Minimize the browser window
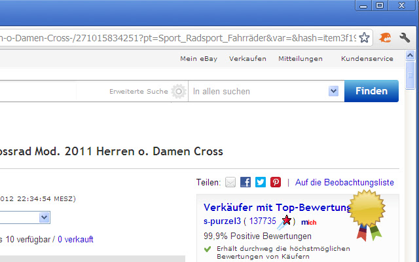Screen dimensions: 419x262 point(363,5)
